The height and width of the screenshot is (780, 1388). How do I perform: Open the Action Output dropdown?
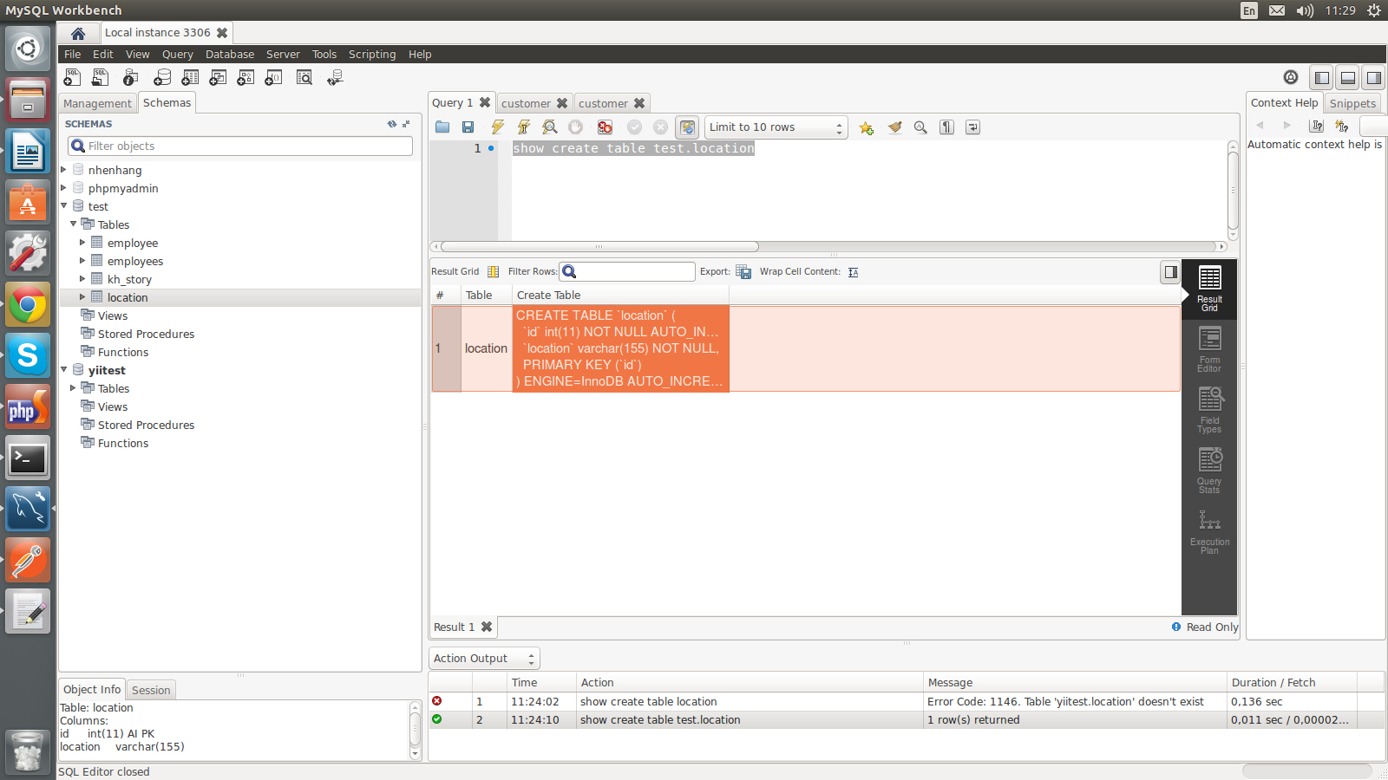(x=484, y=659)
